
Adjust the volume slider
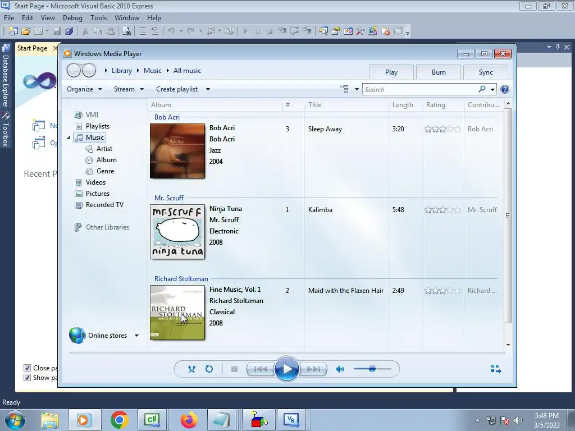tap(372, 369)
